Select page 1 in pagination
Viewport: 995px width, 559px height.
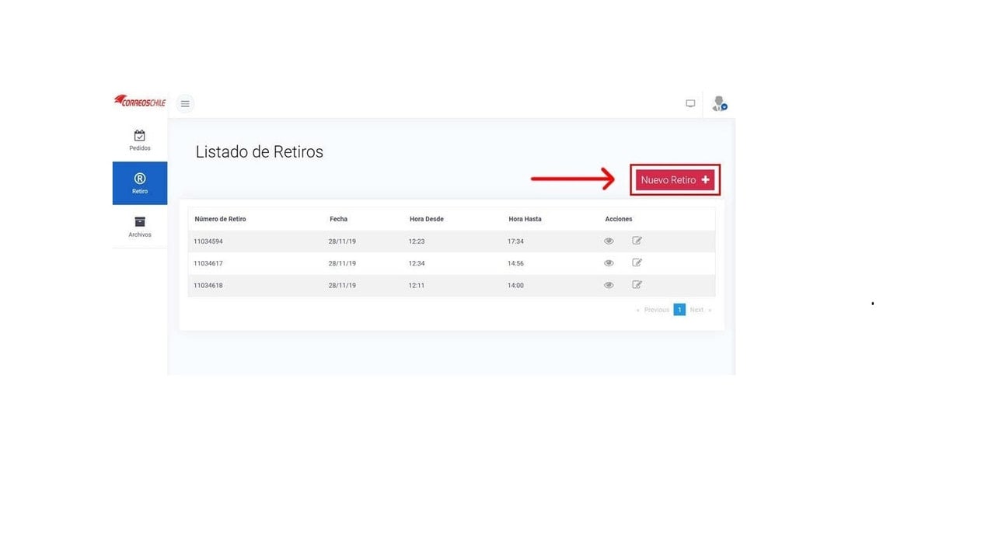point(679,310)
